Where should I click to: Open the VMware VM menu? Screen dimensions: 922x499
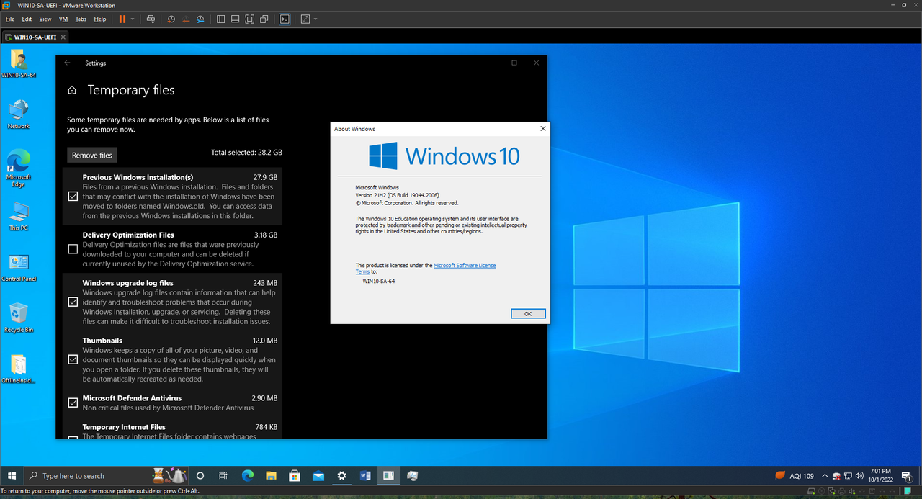click(63, 19)
